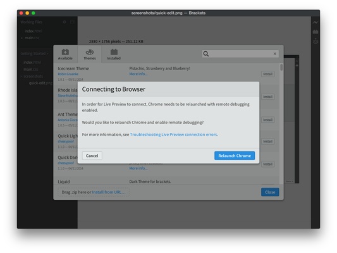
Task: Click the Install from URL link
Action: (x=109, y=192)
